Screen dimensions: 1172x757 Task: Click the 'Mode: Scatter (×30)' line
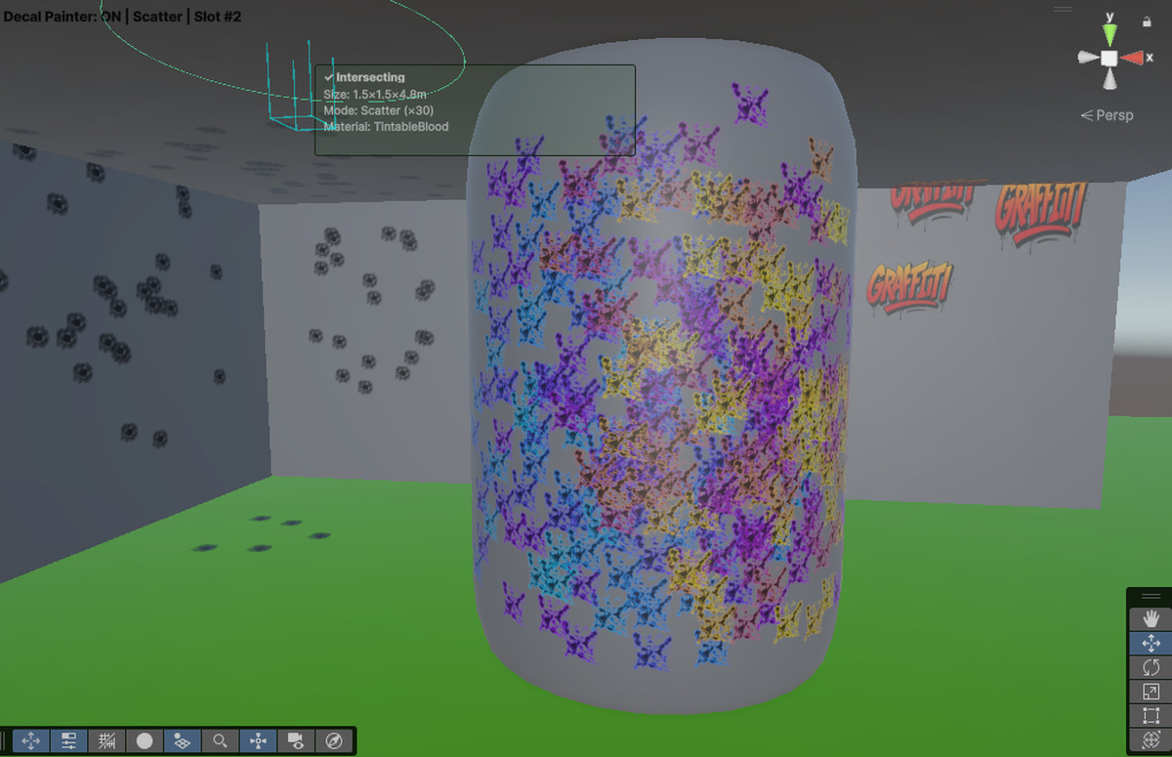(x=380, y=110)
